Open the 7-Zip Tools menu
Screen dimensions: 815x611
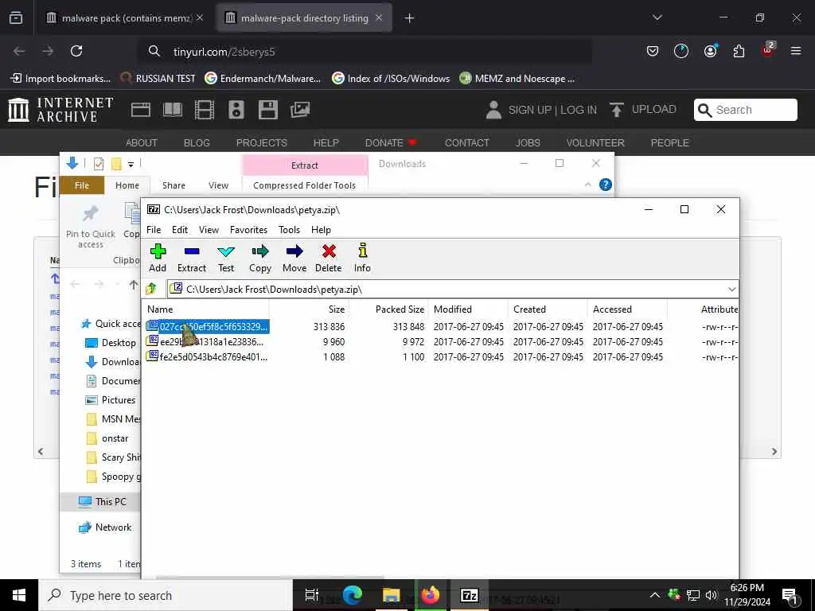coord(289,230)
